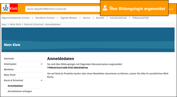Click the username 71980e32-b4c5-450b-8735-3864303dd1ae
This screenshot has width=177, height=97.
click(67, 68)
